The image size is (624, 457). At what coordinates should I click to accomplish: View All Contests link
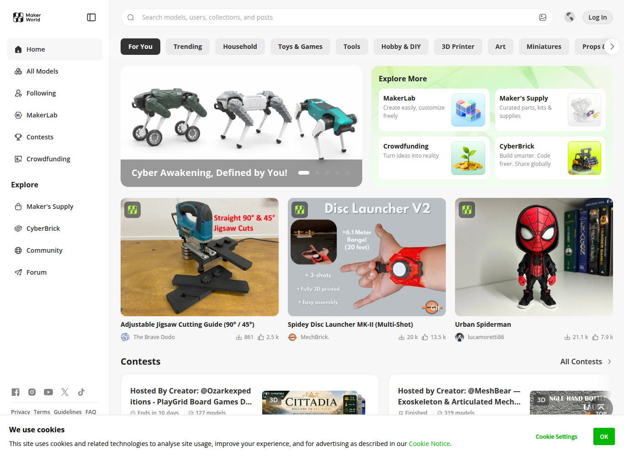[x=586, y=361]
